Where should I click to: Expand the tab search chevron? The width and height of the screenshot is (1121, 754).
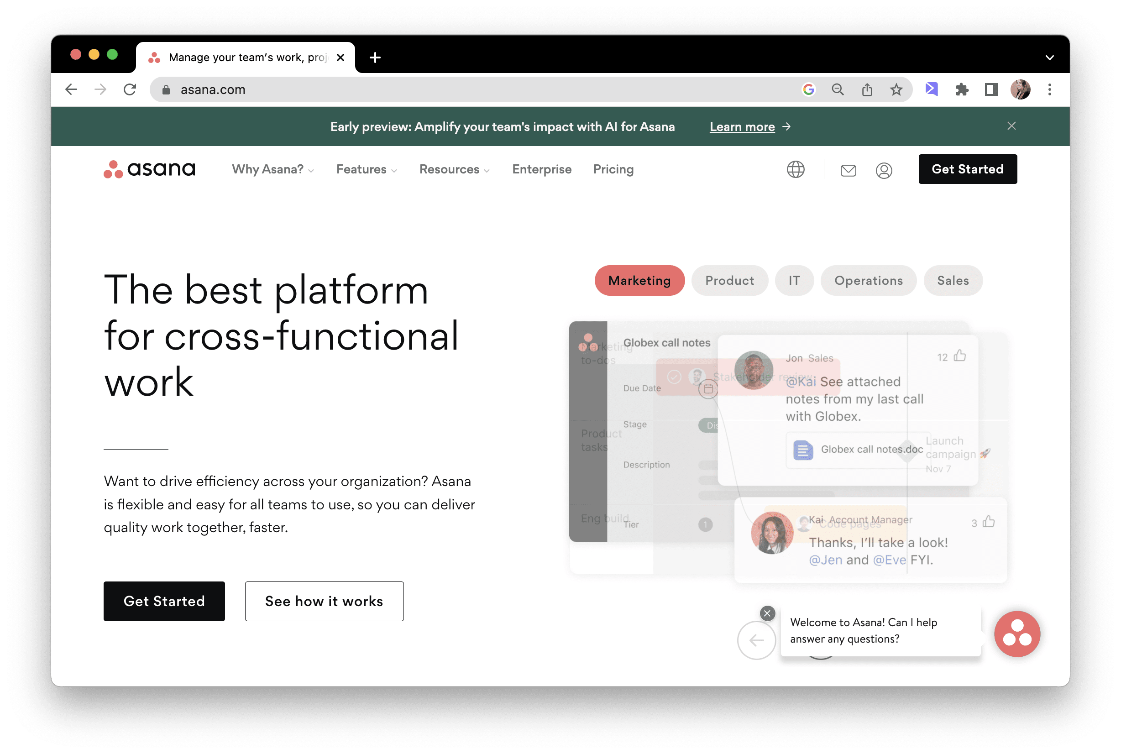click(x=1049, y=58)
